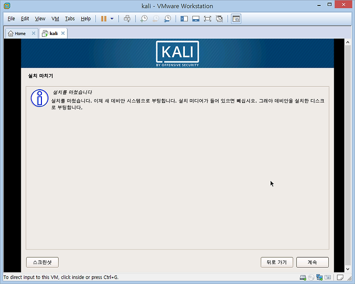Click the blue information icon
This screenshot has width=355, height=284.
(x=39, y=98)
